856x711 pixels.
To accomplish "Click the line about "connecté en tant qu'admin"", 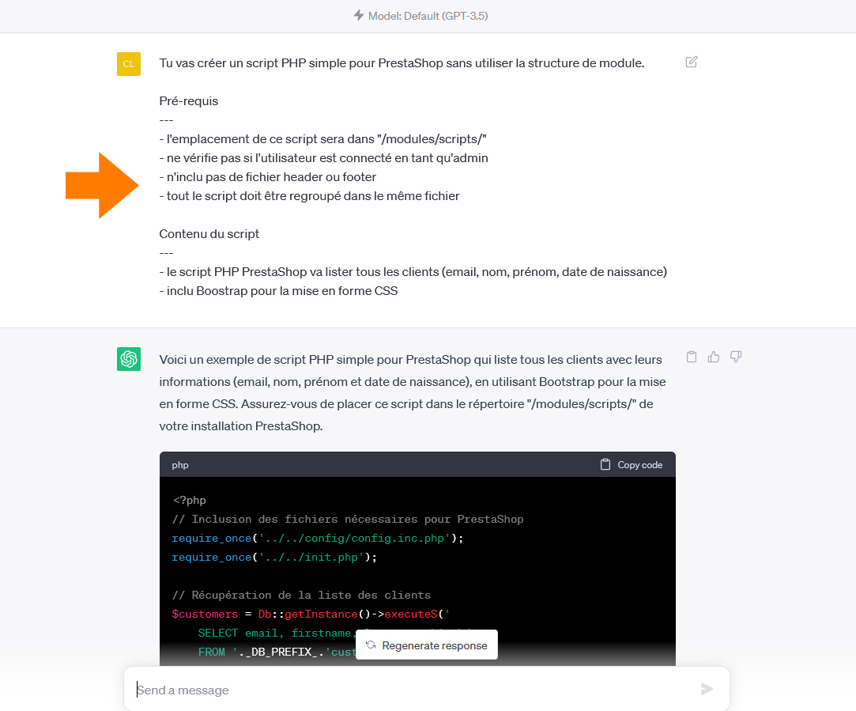I will (x=324, y=158).
